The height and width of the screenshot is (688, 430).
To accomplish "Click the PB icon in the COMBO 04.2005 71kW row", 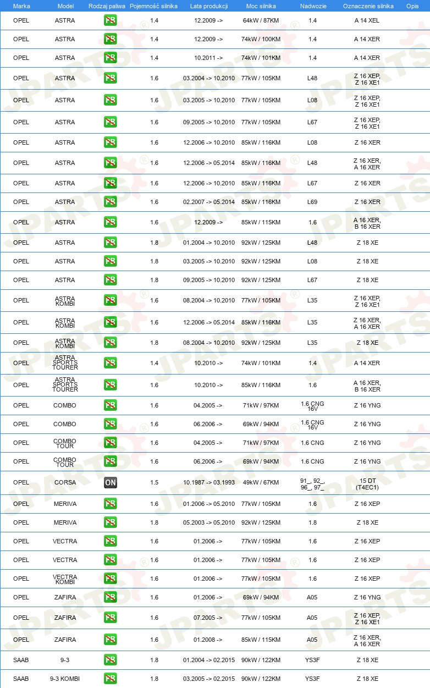I will point(111,405).
